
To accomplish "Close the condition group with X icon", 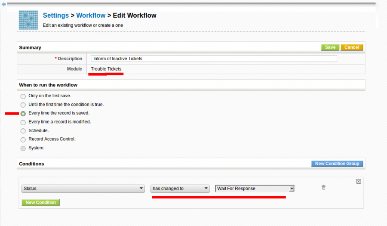I will point(358,182).
